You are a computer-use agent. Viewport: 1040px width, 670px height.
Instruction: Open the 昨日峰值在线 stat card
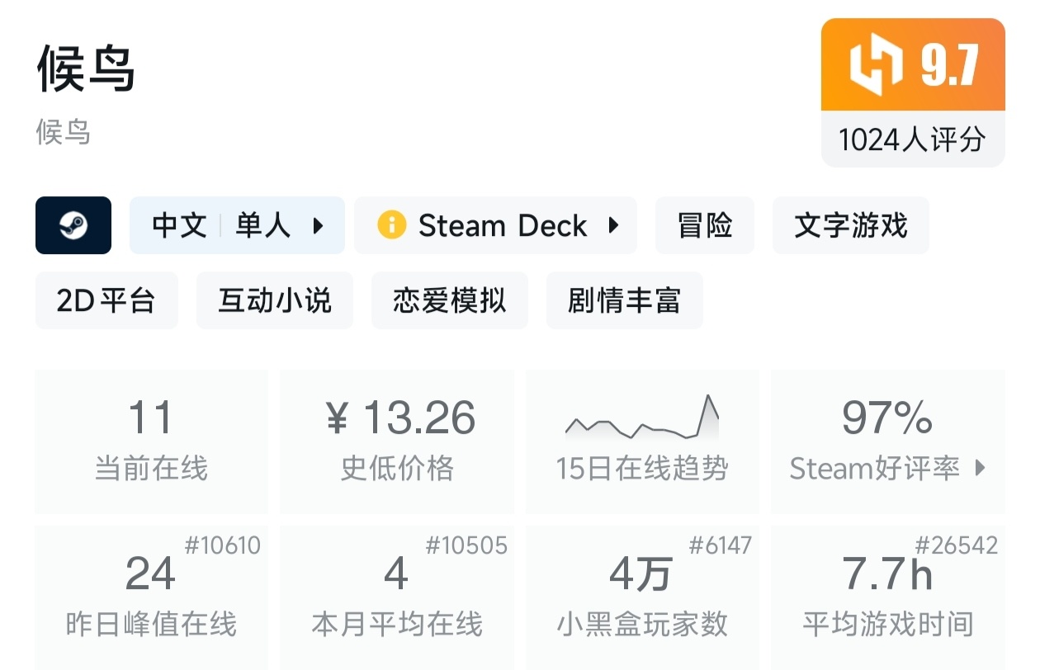151,597
